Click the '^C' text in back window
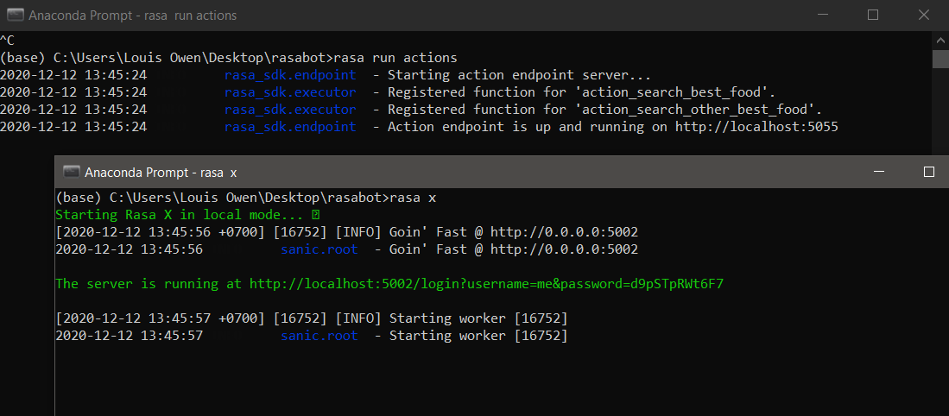The image size is (949, 416). (7, 41)
